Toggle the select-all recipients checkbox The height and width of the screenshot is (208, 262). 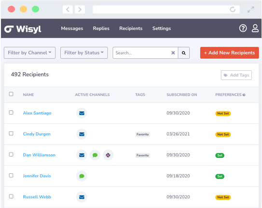pos(11,94)
